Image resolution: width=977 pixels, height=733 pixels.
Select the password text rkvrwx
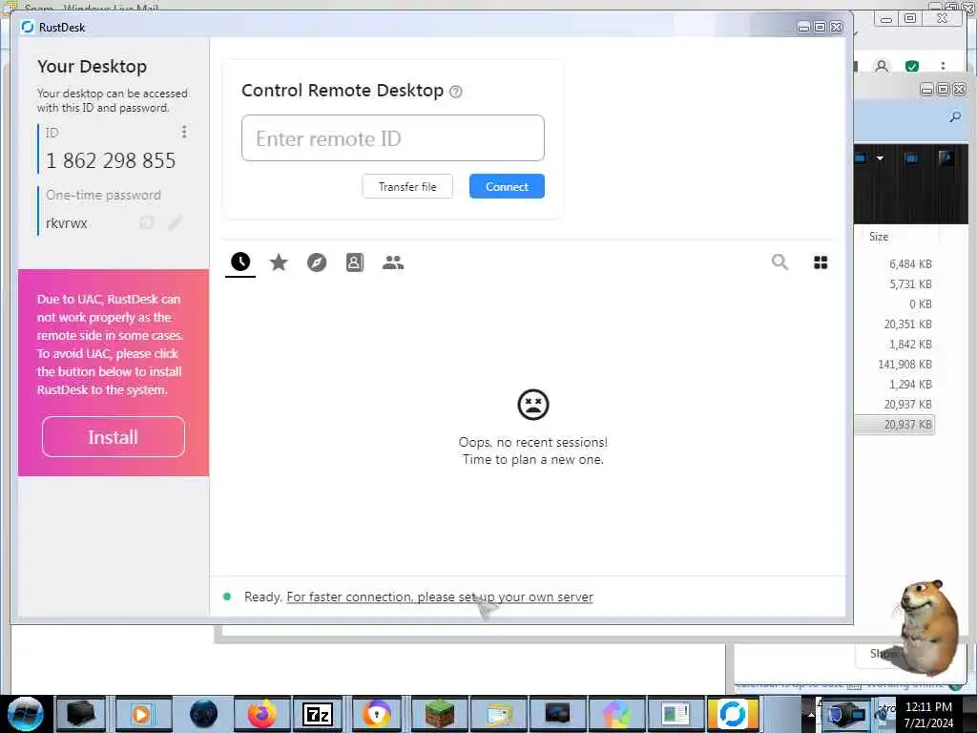point(67,223)
